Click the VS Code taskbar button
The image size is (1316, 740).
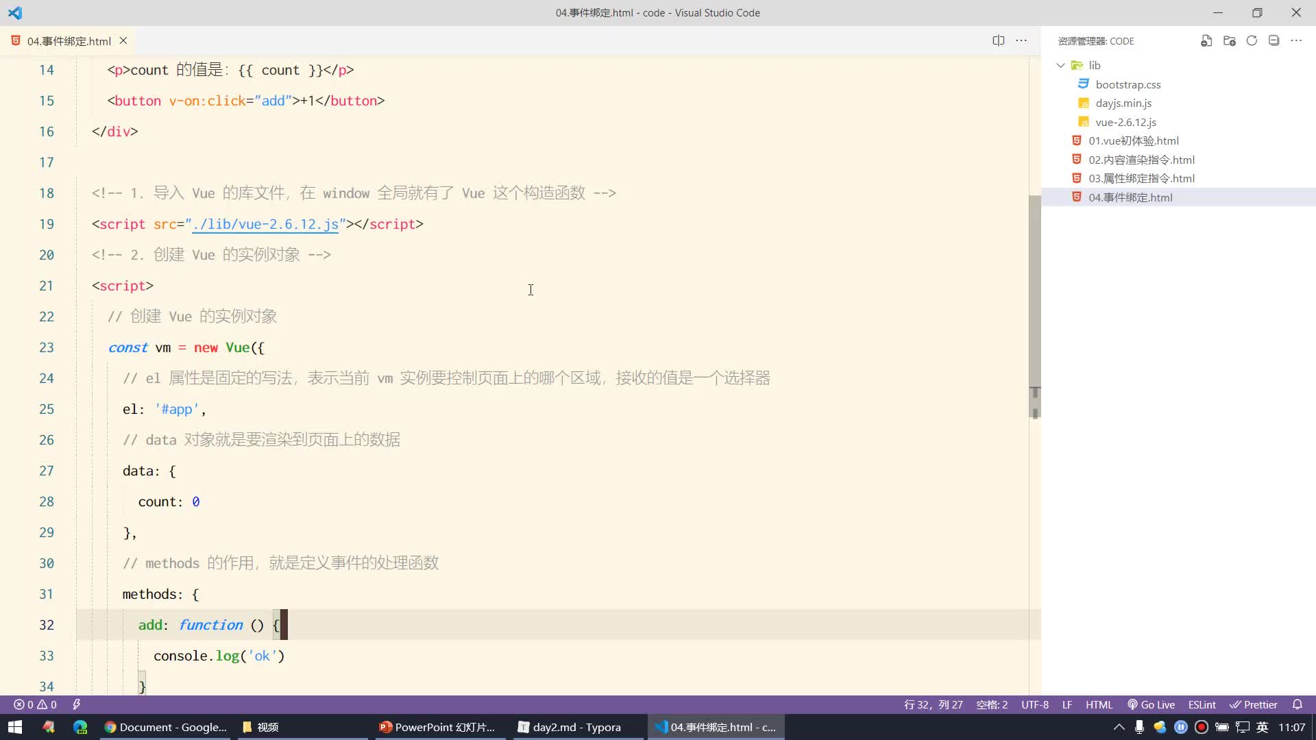(x=716, y=727)
